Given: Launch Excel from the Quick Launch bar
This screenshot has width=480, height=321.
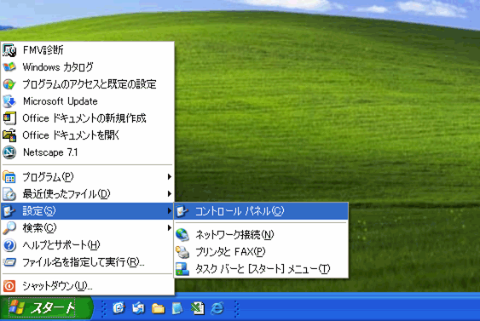Looking at the screenshot, I should (x=198, y=308).
